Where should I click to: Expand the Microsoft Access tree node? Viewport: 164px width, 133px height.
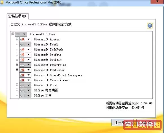click(17, 39)
